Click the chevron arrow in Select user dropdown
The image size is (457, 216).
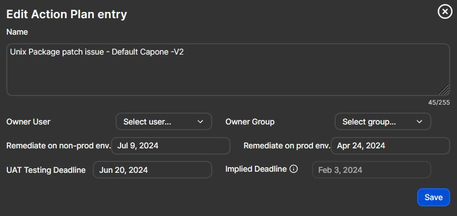pyautogui.click(x=200, y=122)
